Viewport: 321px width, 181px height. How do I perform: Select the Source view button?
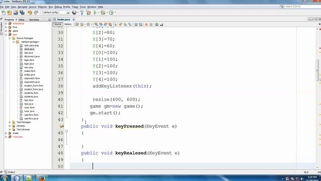58,25
